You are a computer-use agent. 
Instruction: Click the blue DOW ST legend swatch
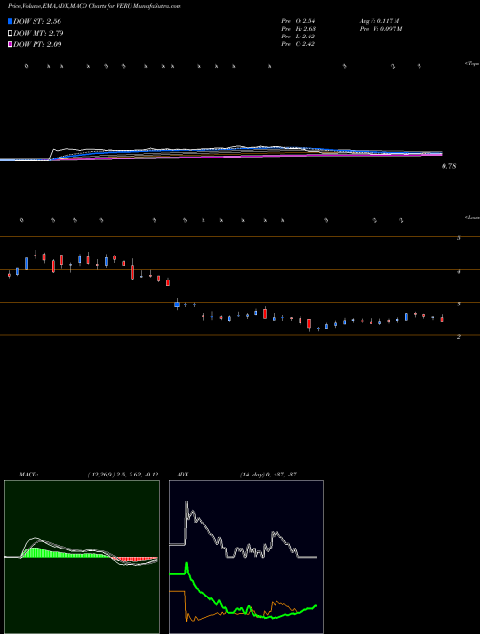click(x=11, y=21)
